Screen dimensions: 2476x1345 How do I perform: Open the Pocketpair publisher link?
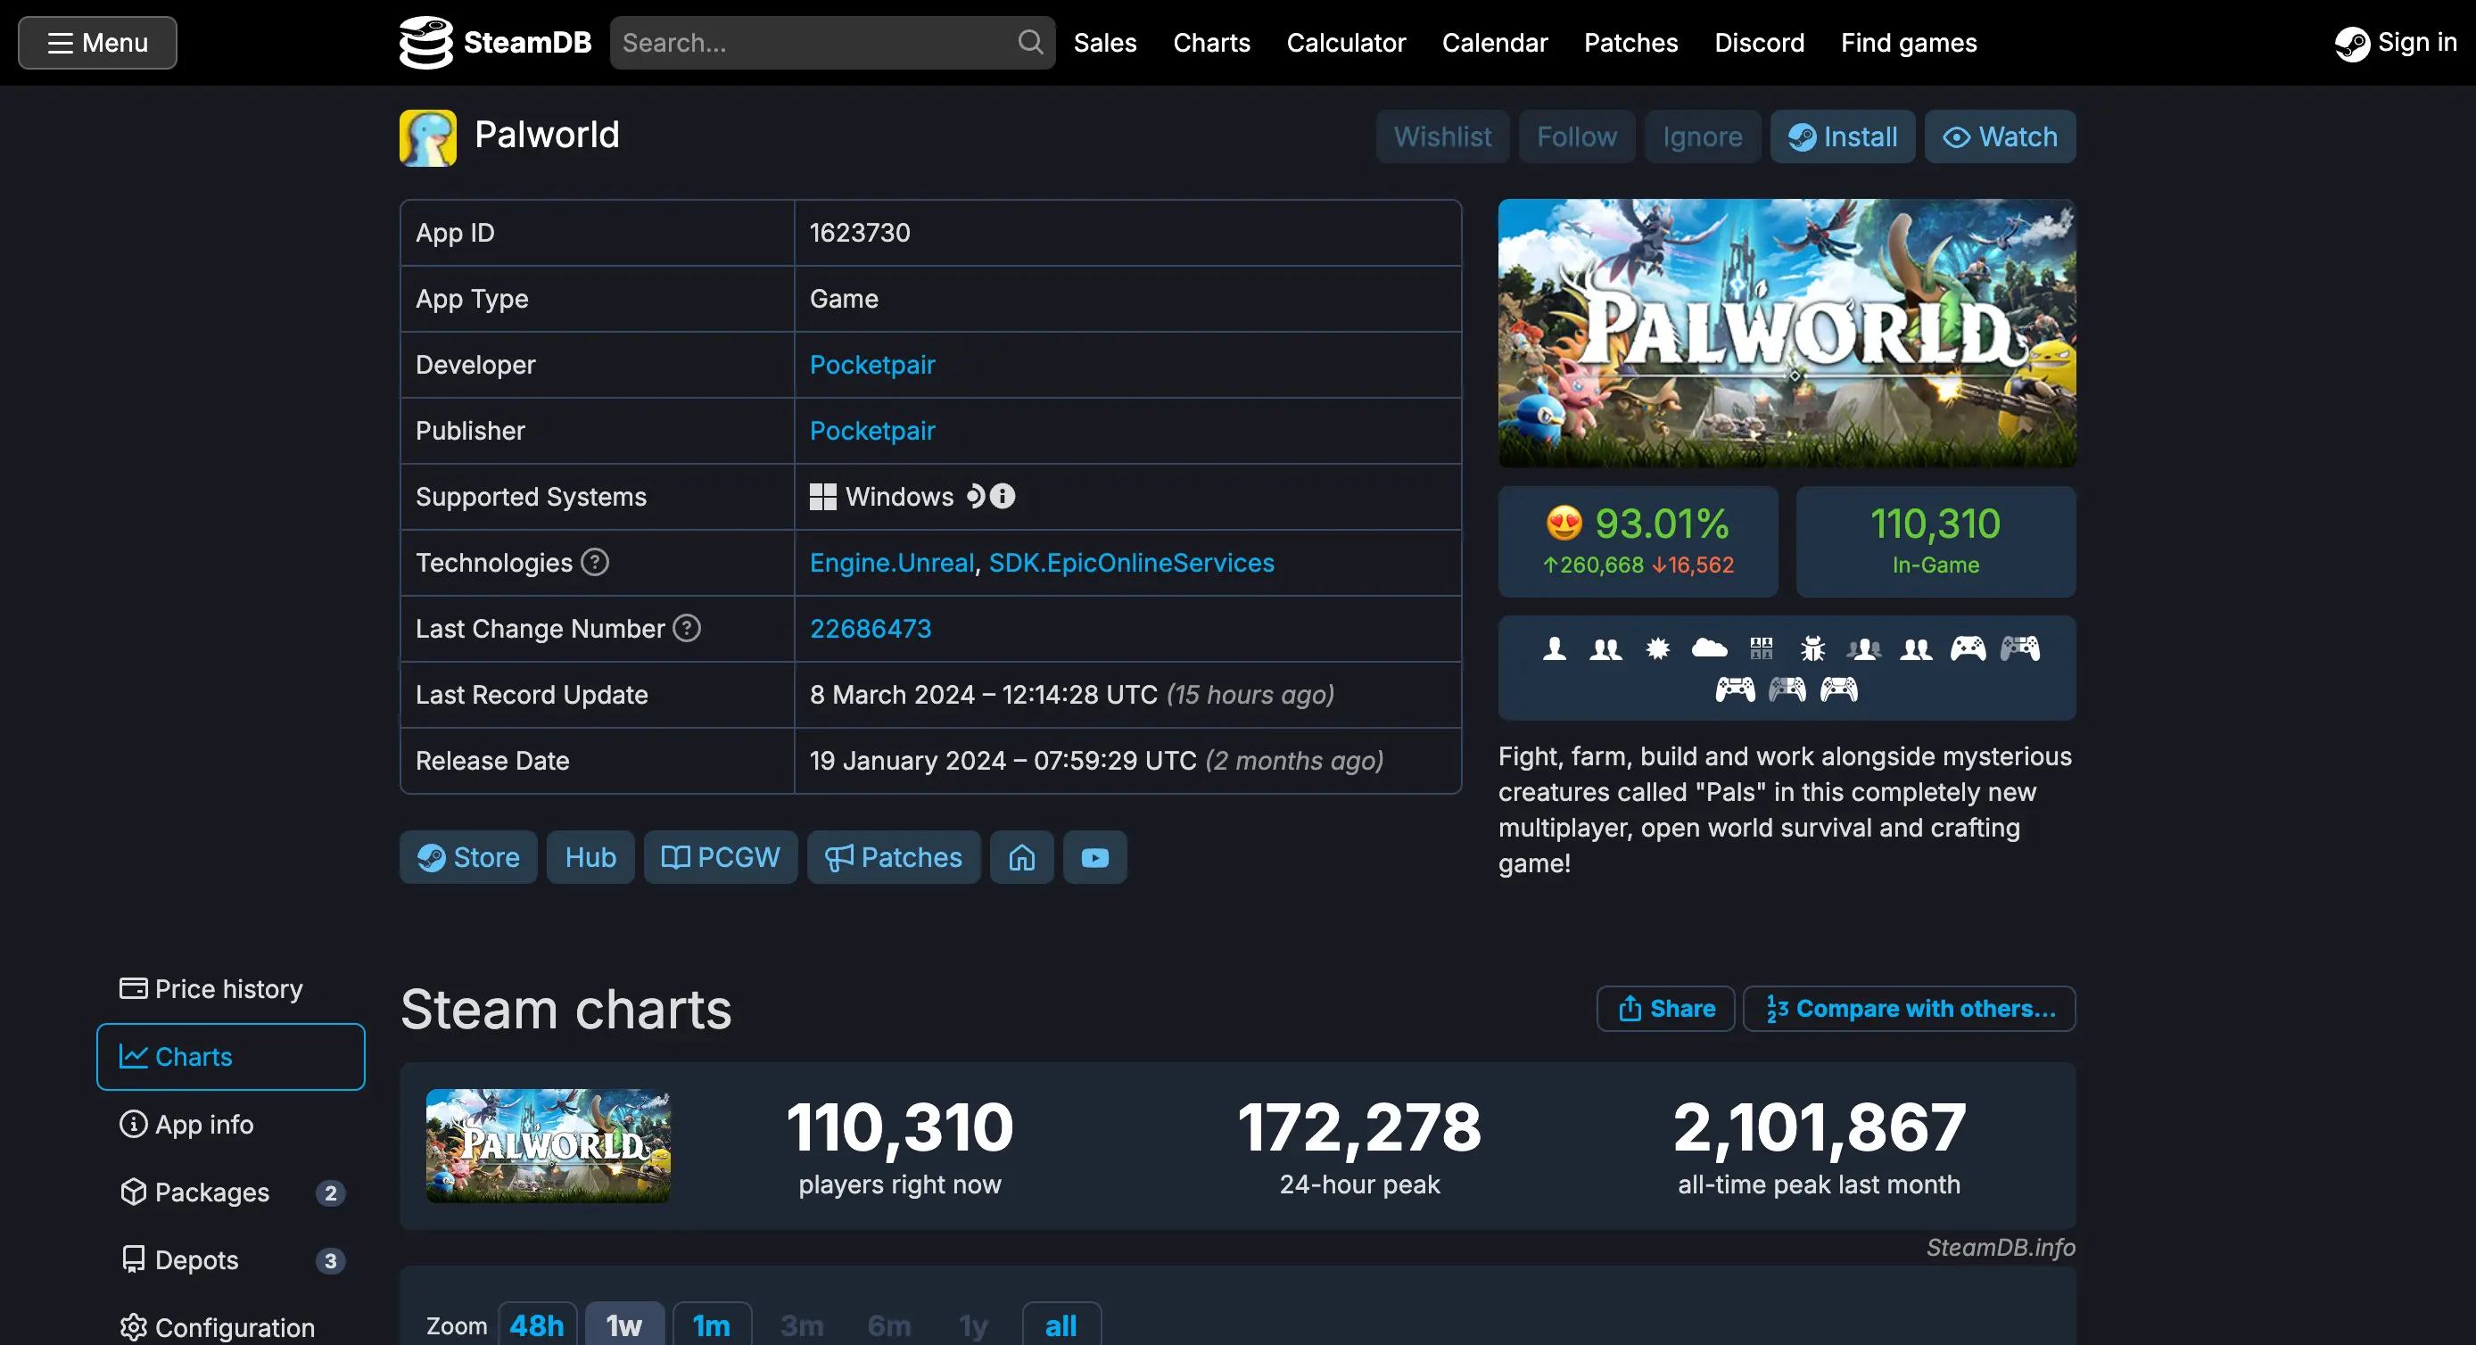(x=871, y=431)
